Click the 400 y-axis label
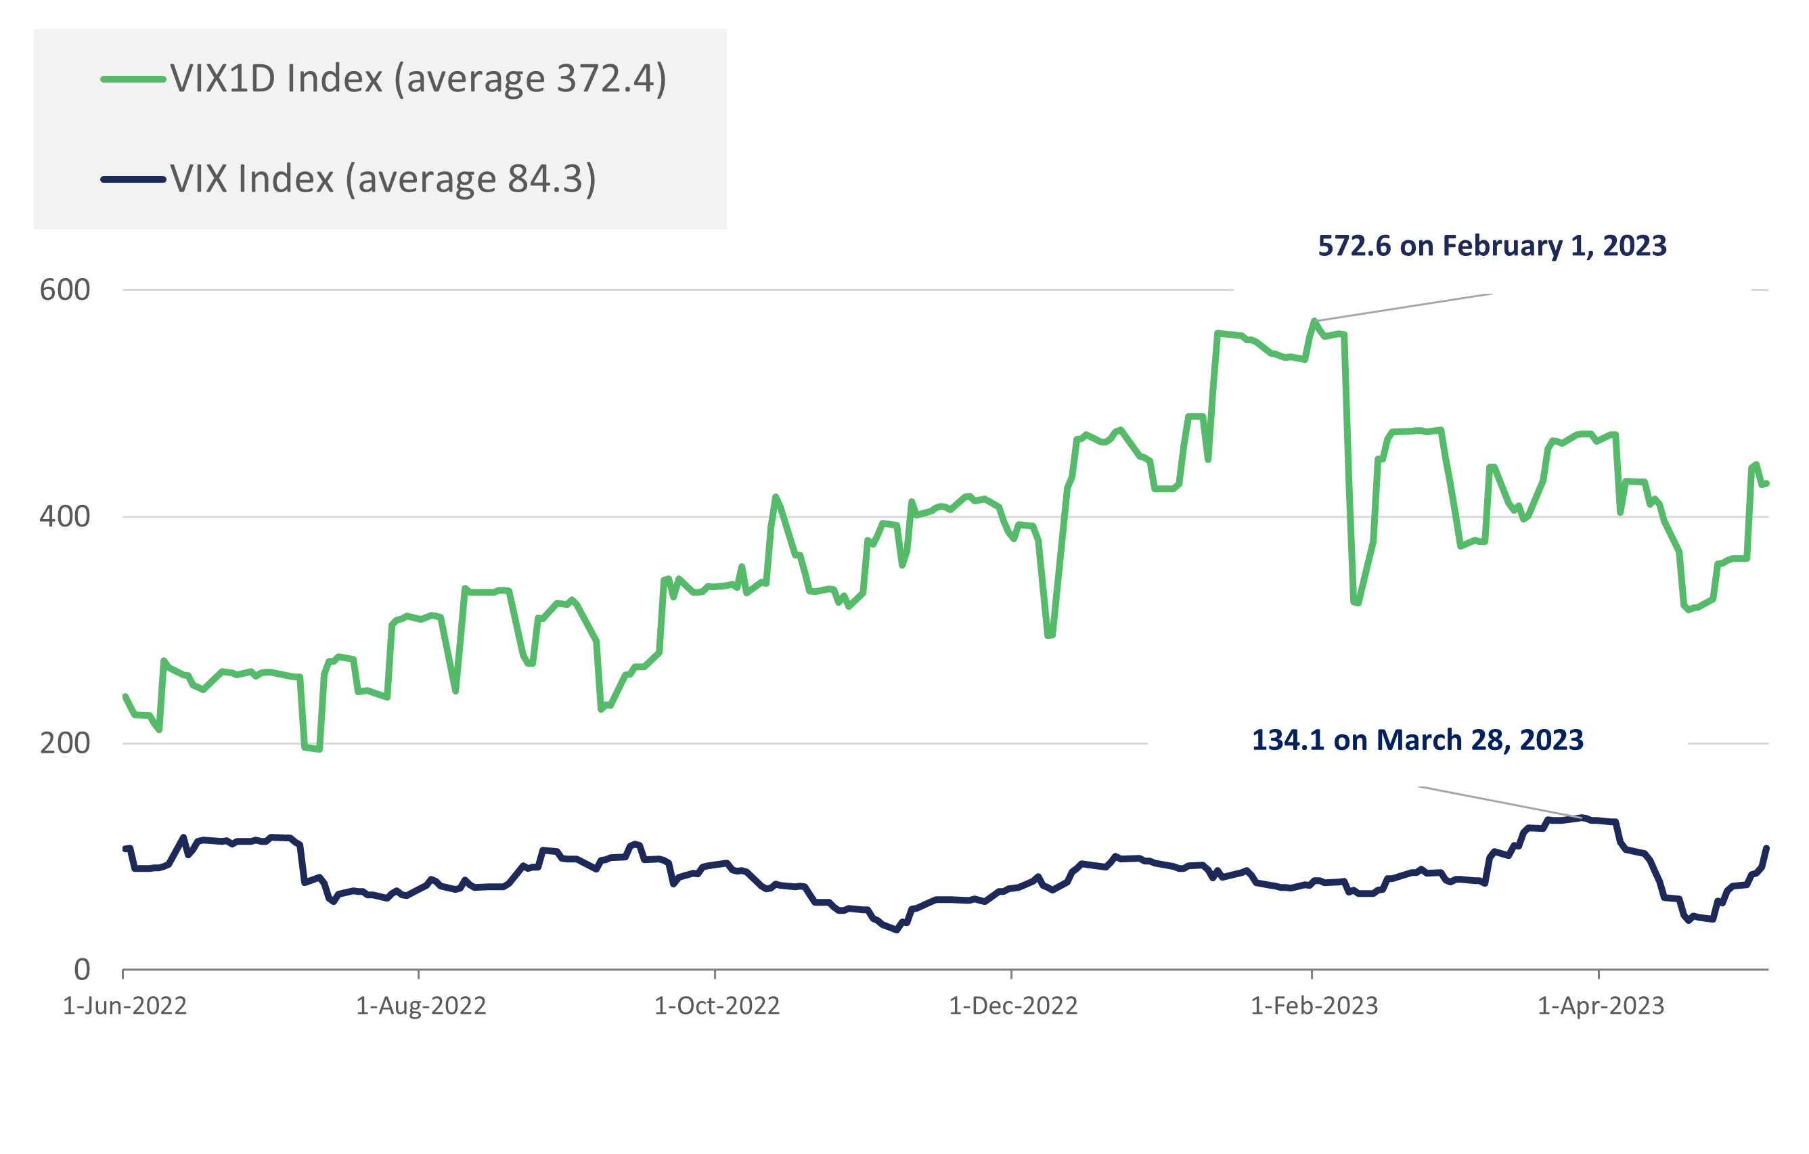The image size is (1809, 1154). click(x=64, y=517)
